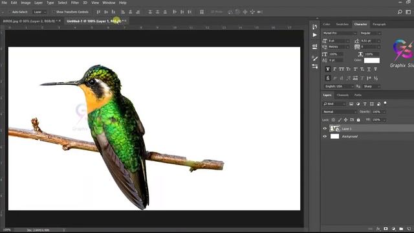
Task: Filter layers by smart objects icon
Action: coord(378,104)
